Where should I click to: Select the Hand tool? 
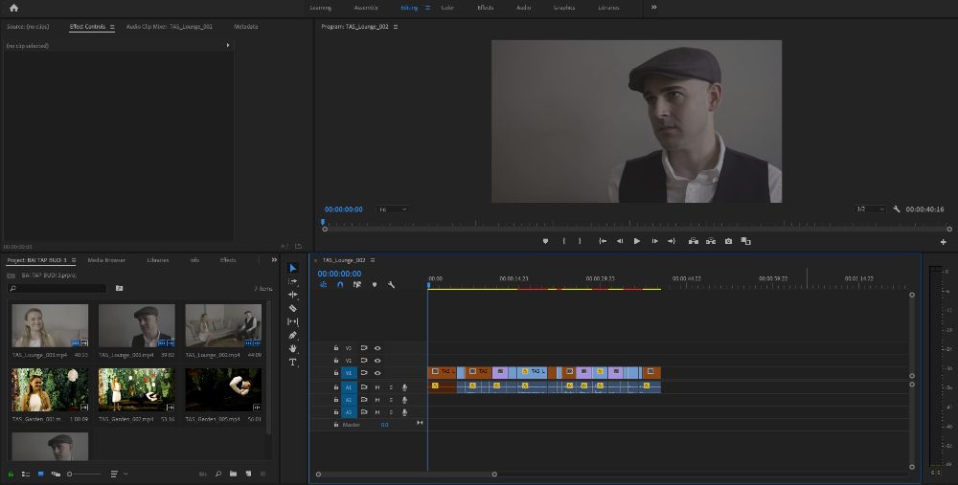tap(292, 348)
